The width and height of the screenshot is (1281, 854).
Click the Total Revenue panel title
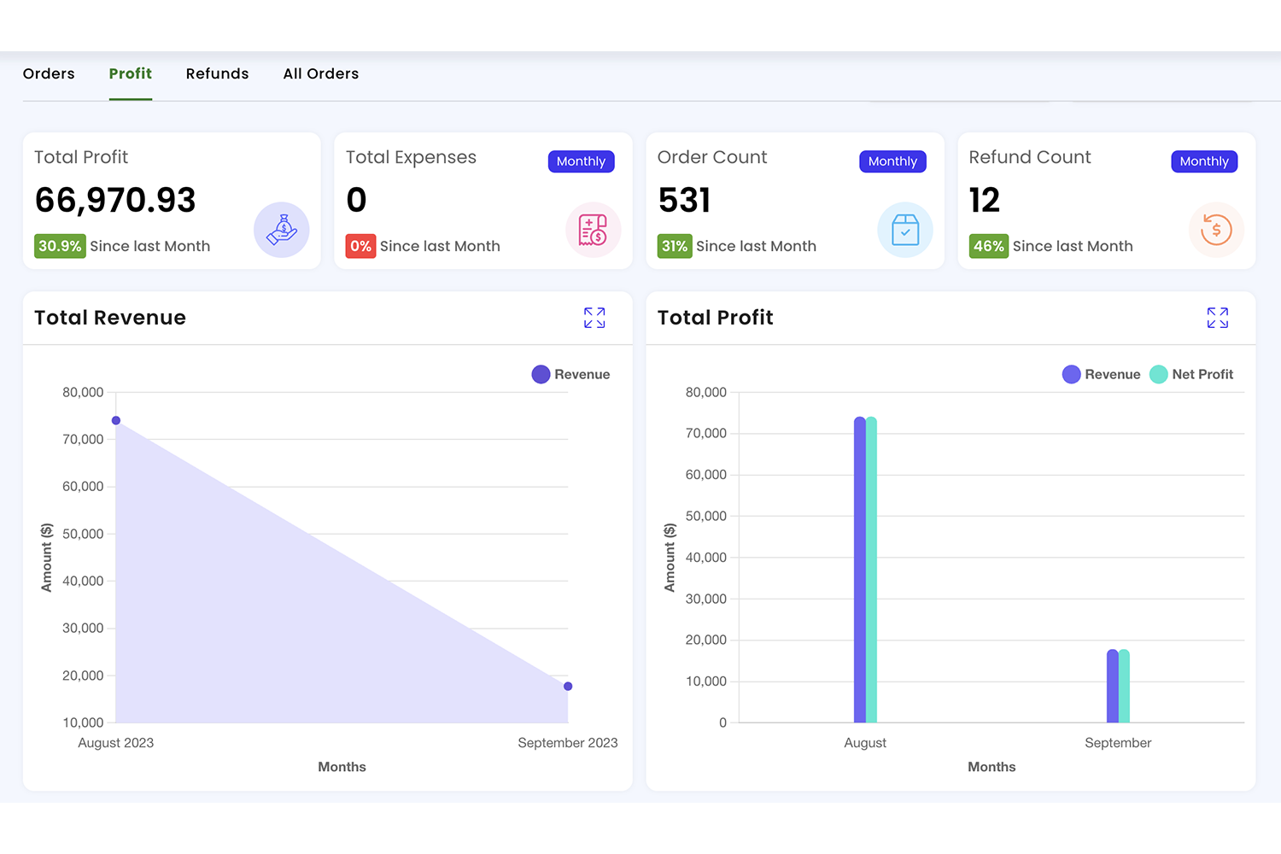click(x=110, y=318)
